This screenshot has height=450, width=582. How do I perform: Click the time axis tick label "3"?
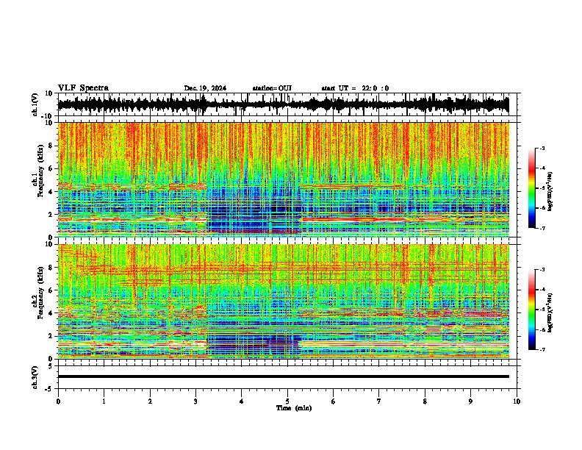[195, 401]
